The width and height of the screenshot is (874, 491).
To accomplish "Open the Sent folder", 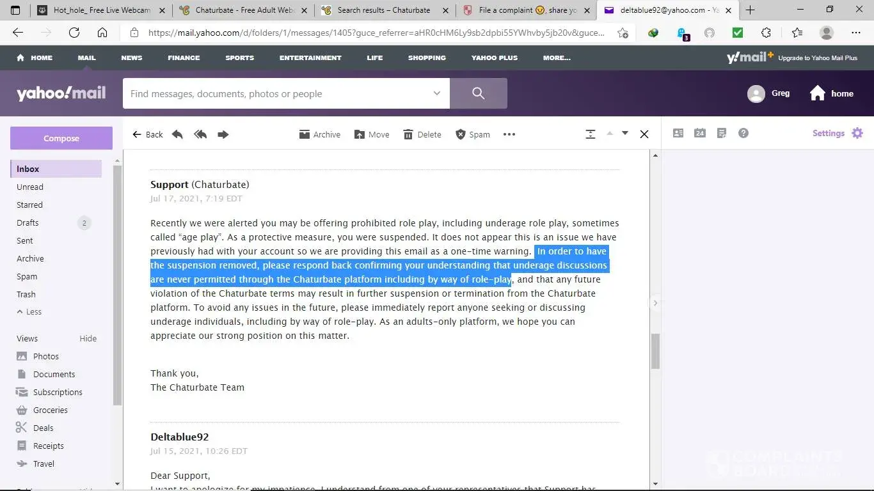I will tap(25, 240).
